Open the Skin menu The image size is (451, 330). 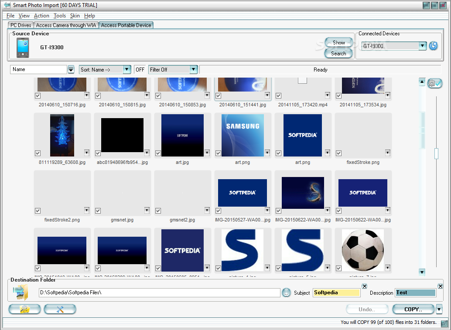click(75, 16)
